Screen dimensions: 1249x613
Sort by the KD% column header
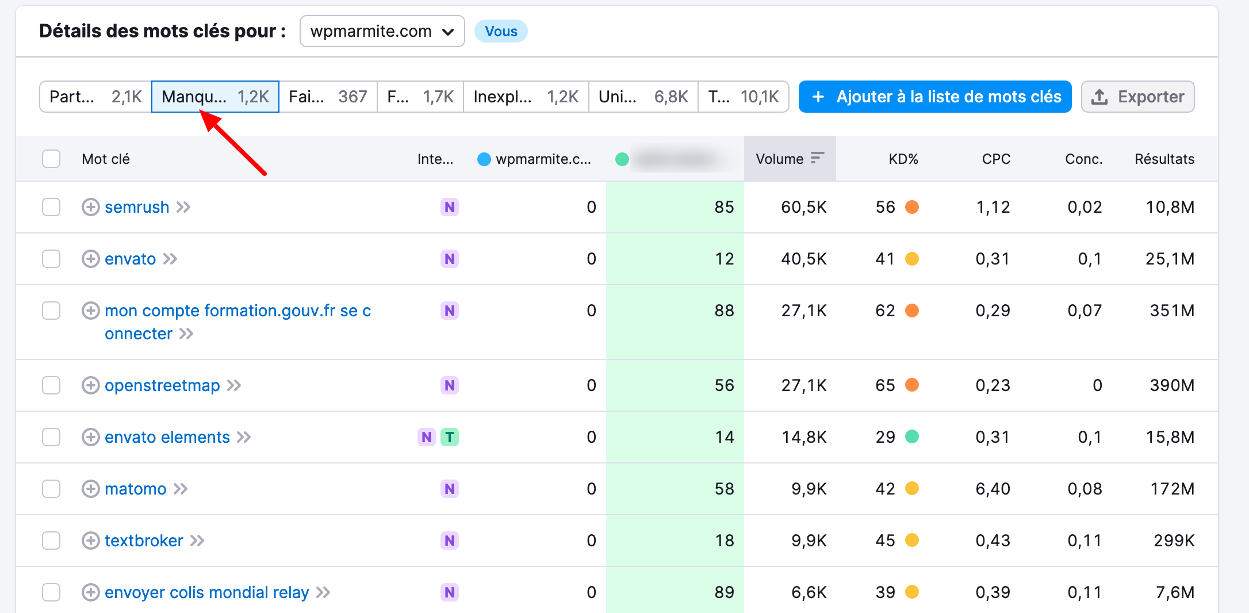point(903,159)
